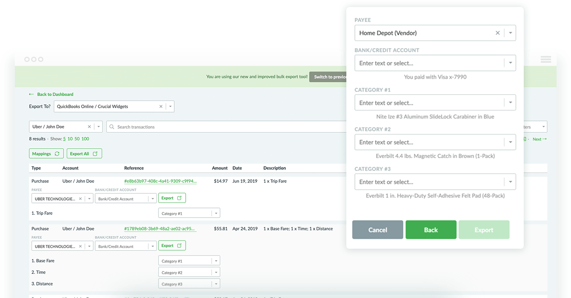Viewport: 571px width, 298px height.
Task: Clear the Home Depot payee selection
Action: 497,33
